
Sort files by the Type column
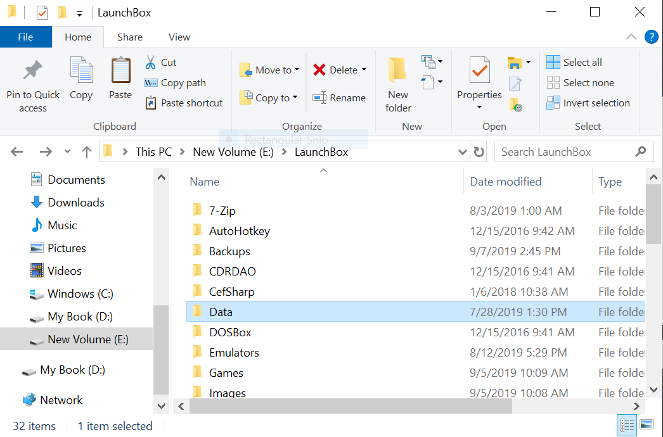(610, 182)
